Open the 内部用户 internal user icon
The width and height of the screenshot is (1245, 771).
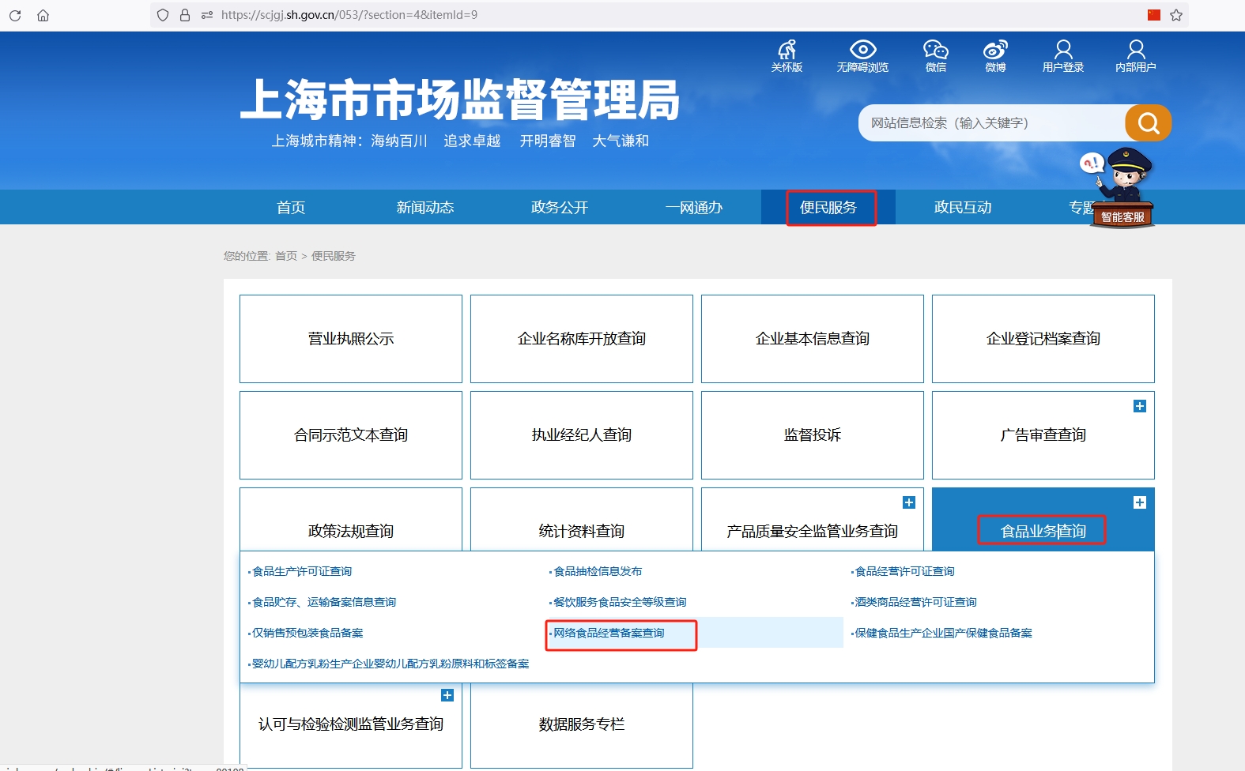1136,51
